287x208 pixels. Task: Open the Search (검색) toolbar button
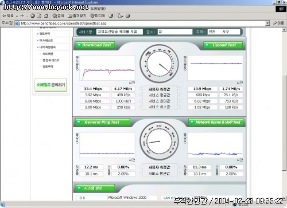click(58, 16)
